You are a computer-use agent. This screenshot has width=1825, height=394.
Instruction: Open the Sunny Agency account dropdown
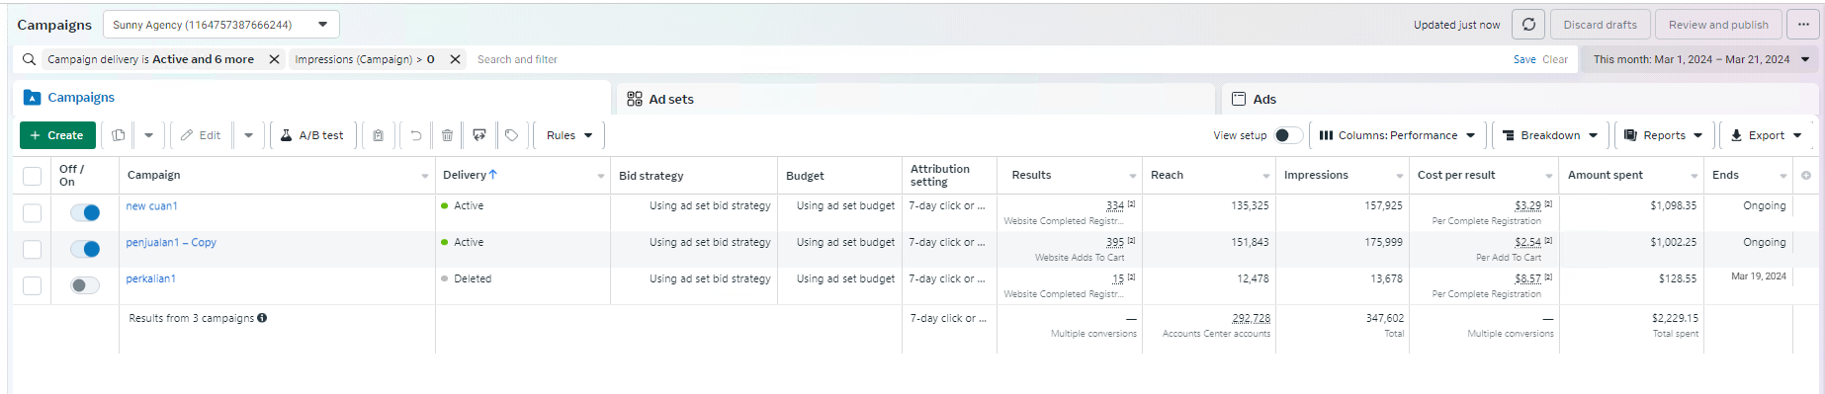coord(221,25)
